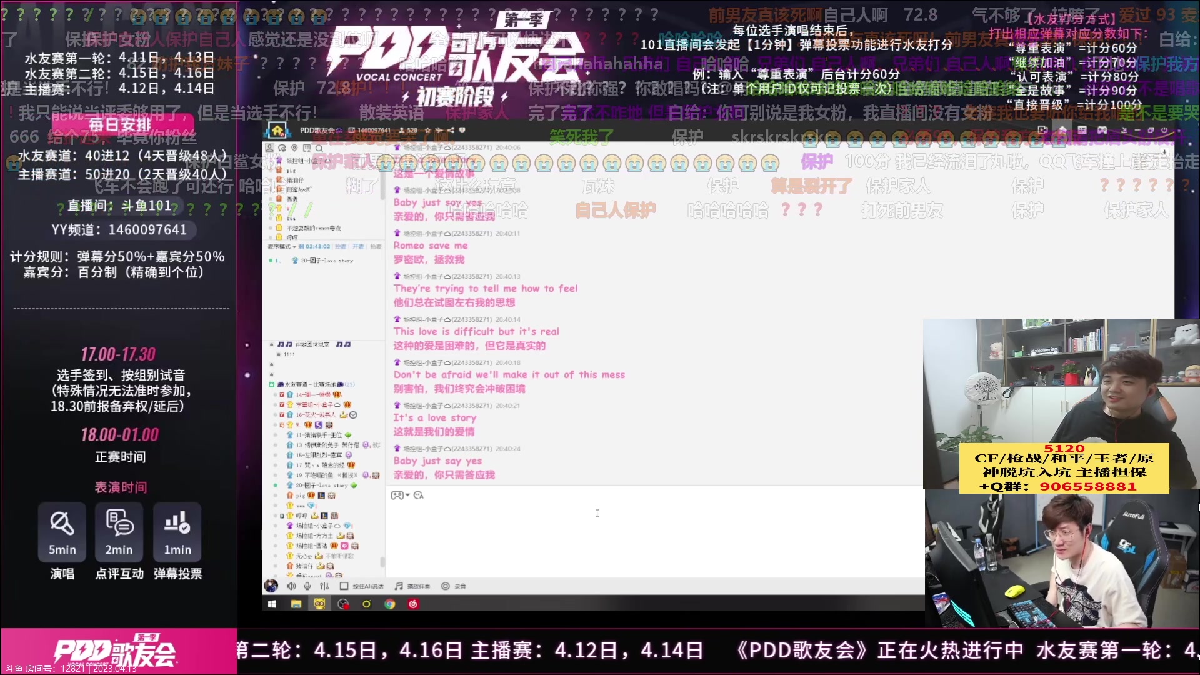Click the airplane icon in the title bar
The width and height of the screenshot is (1200, 675).
[x=439, y=130]
